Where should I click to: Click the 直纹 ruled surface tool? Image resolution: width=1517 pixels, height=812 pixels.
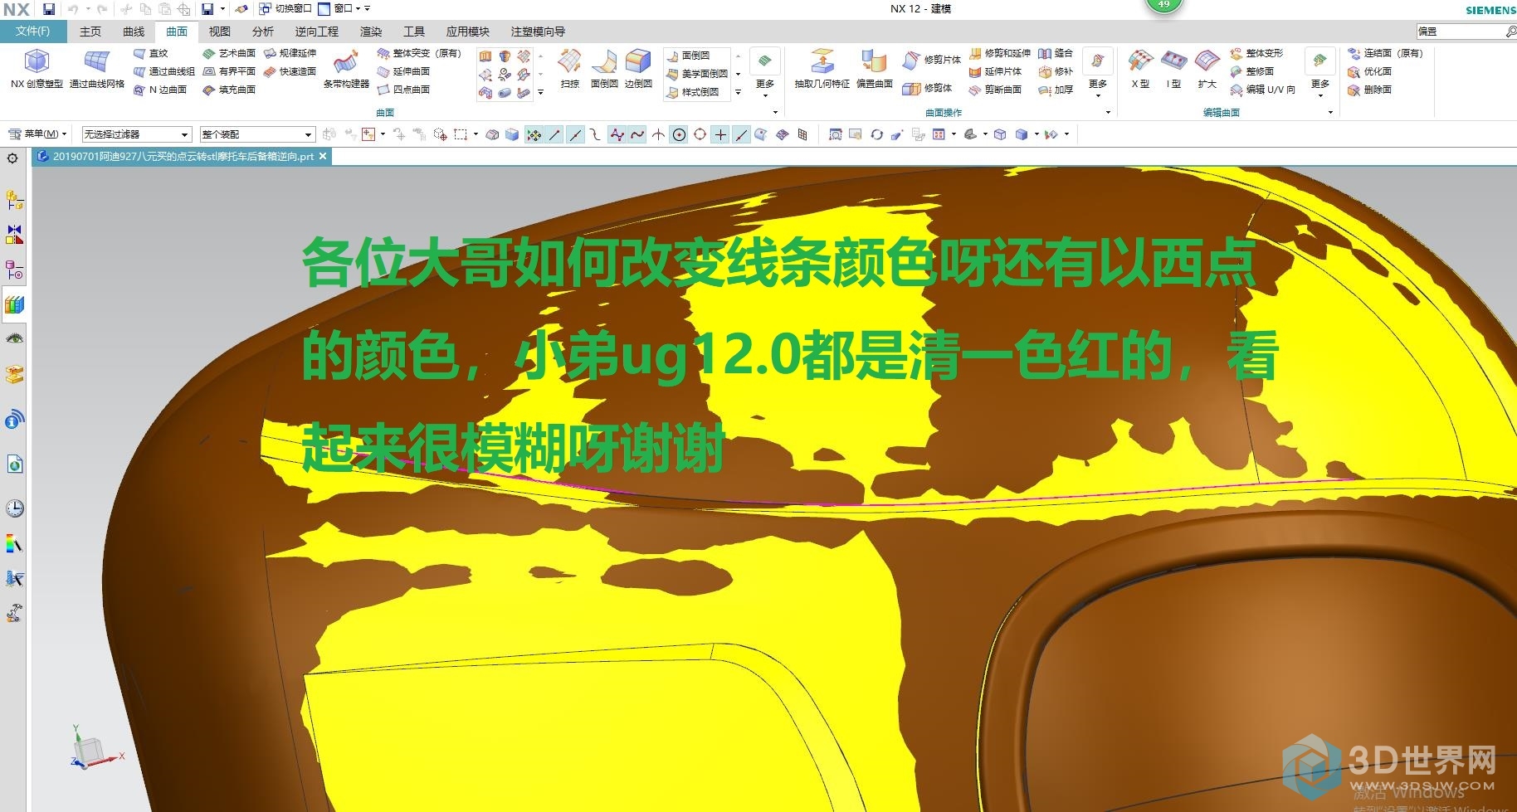click(151, 53)
